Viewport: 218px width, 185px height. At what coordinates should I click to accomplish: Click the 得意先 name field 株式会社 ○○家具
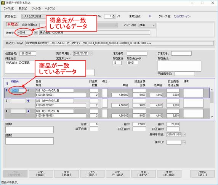click(95, 33)
